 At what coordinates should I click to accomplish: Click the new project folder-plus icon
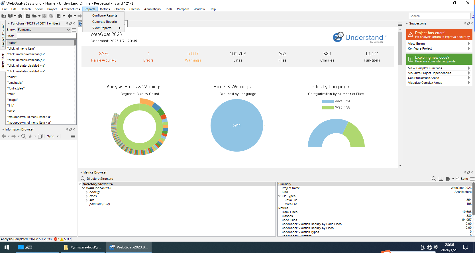(4, 16)
